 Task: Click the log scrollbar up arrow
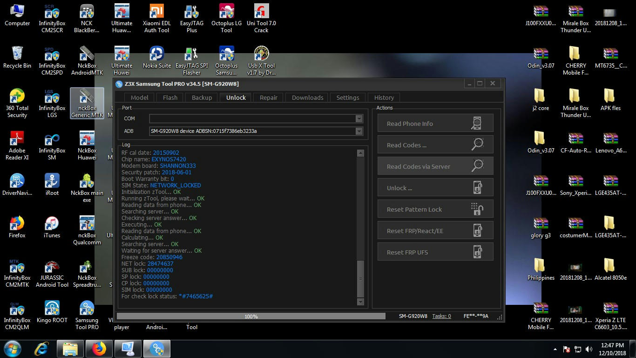(360, 153)
